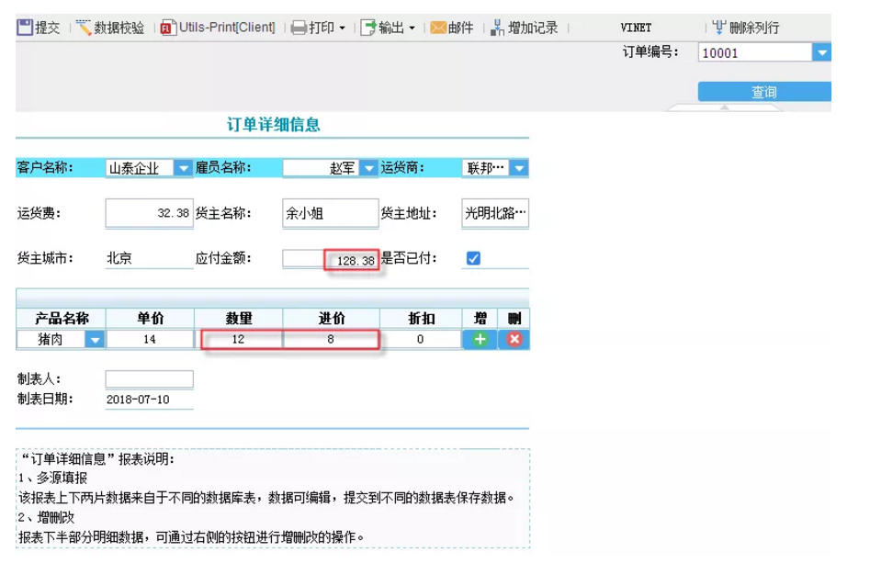The image size is (870, 586).
Task: Click the red X delete-row button
Action: [x=514, y=339]
